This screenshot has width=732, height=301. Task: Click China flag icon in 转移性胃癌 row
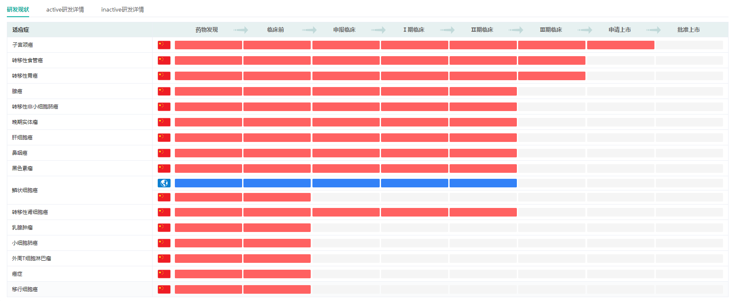point(164,76)
